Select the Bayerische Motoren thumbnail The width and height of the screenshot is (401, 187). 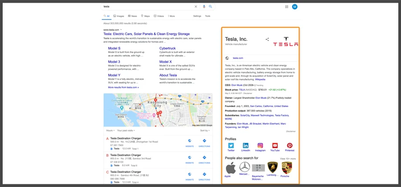258,168
